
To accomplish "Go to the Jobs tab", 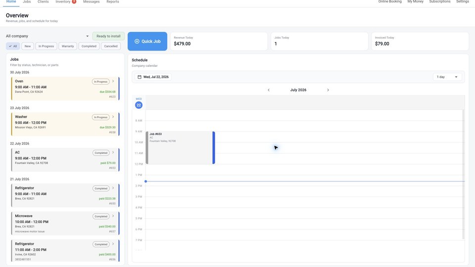I will 27,2.
